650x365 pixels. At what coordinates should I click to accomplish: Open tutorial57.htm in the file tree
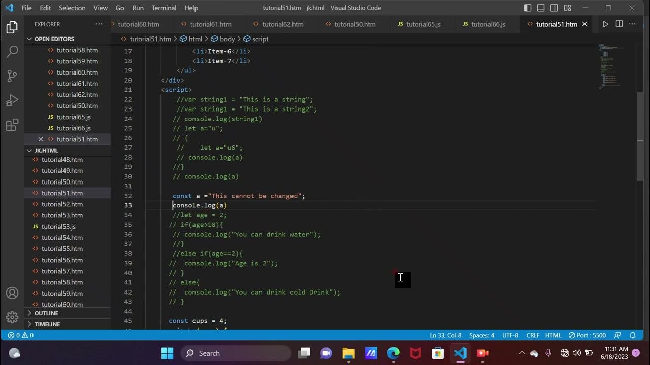(x=62, y=271)
